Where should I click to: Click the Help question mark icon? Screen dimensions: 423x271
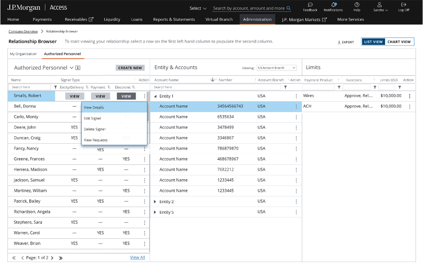357,5
